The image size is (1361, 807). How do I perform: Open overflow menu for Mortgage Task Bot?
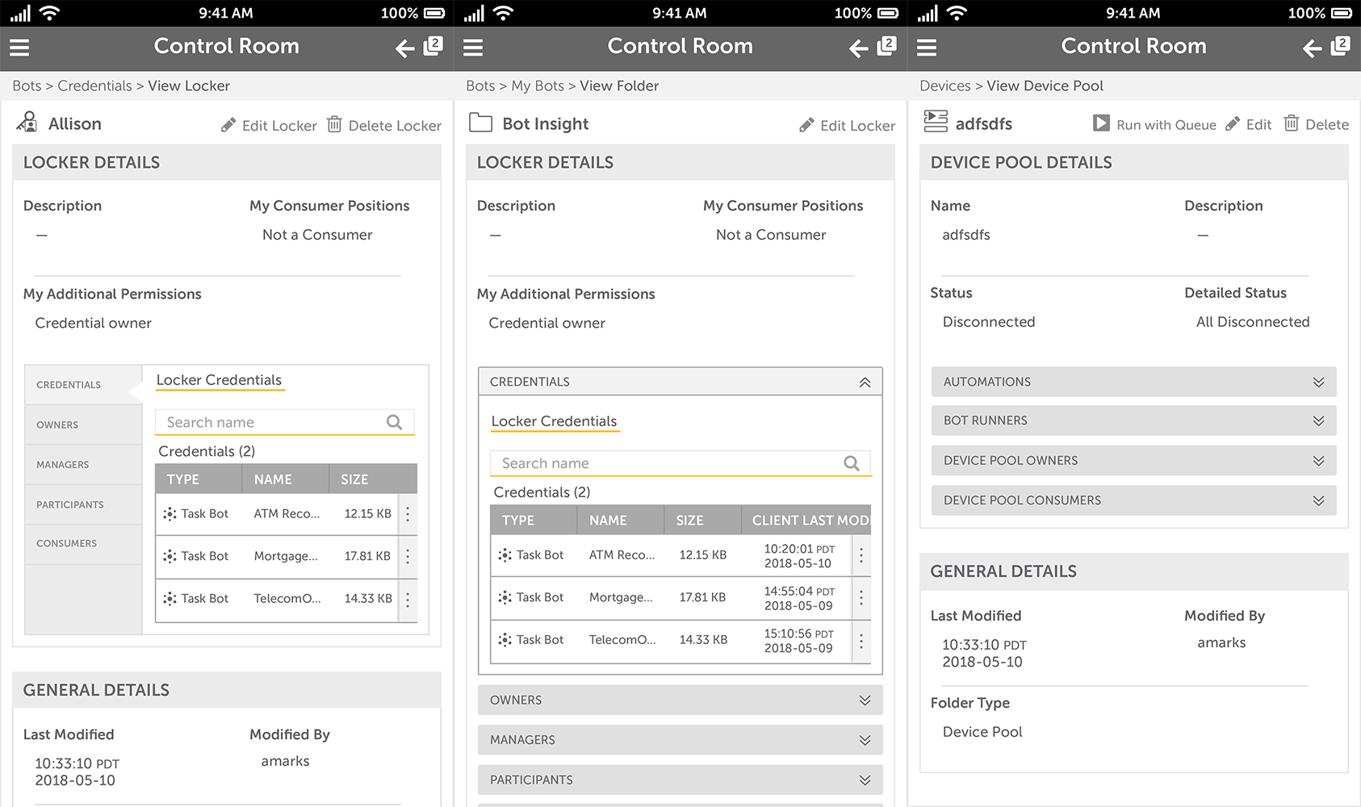[408, 557]
